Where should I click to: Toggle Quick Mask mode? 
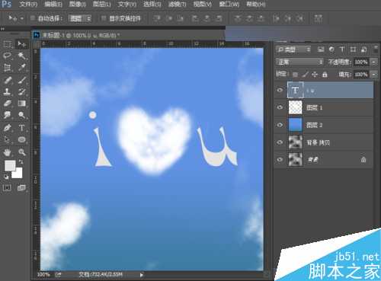[x=7, y=187]
